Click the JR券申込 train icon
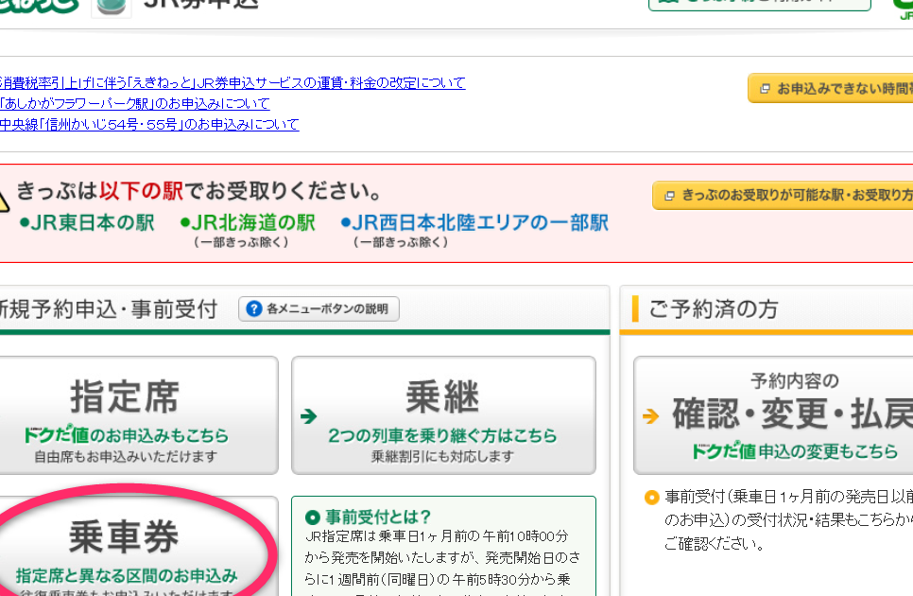 (112, 6)
